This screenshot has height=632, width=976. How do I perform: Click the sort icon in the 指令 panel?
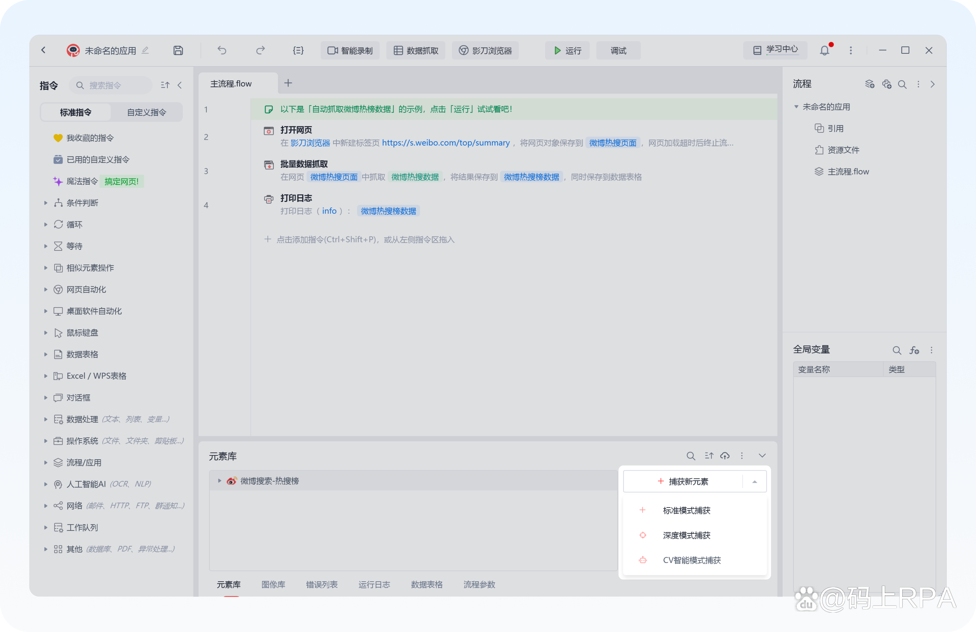pyautogui.click(x=165, y=85)
